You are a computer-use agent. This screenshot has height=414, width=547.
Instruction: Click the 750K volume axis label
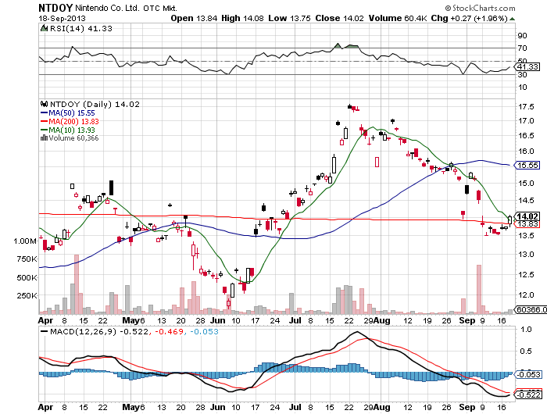pyautogui.click(x=27, y=259)
